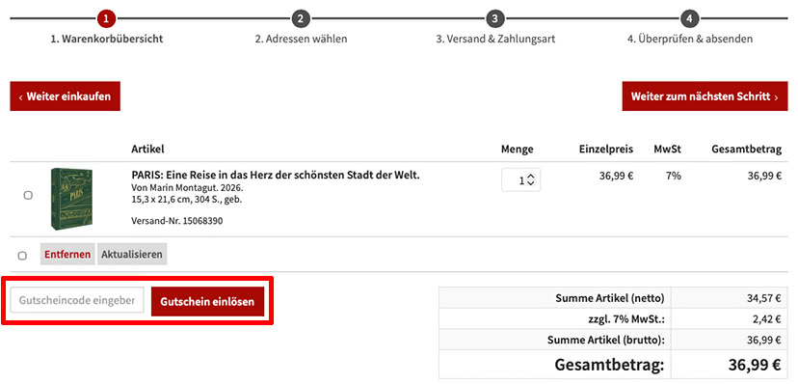
Task: Click the 'Von Marin Montagut. 2026.' line
Action: point(187,187)
